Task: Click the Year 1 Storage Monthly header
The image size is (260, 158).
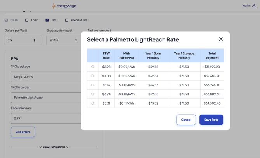Action: (x=184, y=56)
